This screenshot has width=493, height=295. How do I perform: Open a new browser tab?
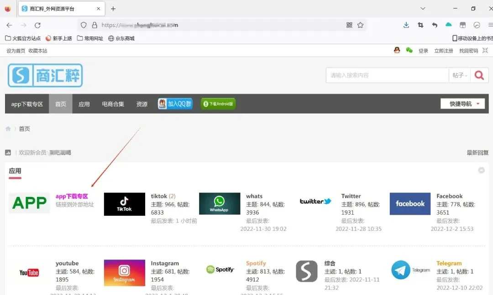113,9
